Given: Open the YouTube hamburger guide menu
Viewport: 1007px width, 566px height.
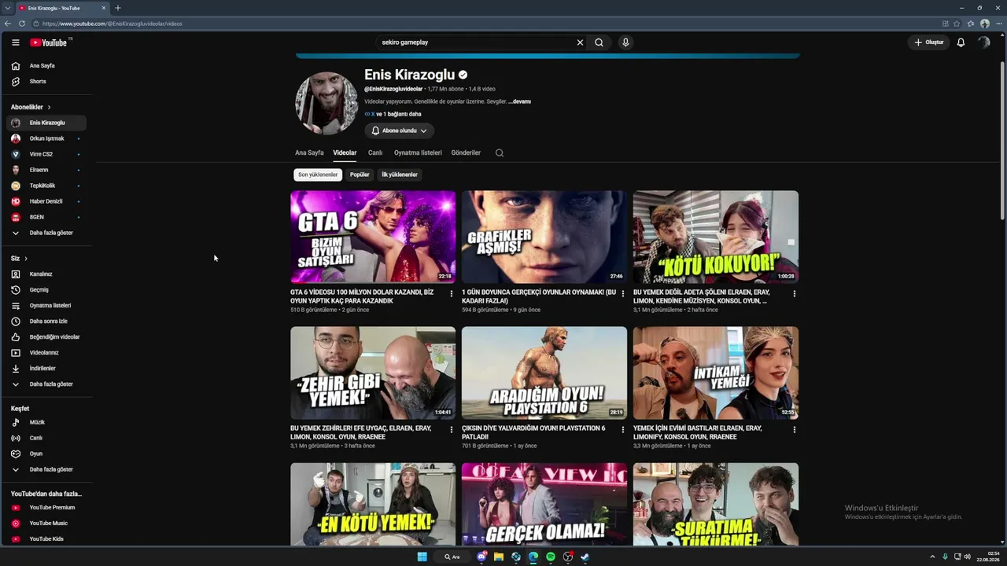Looking at the screenshot, I should pos(15,42).
